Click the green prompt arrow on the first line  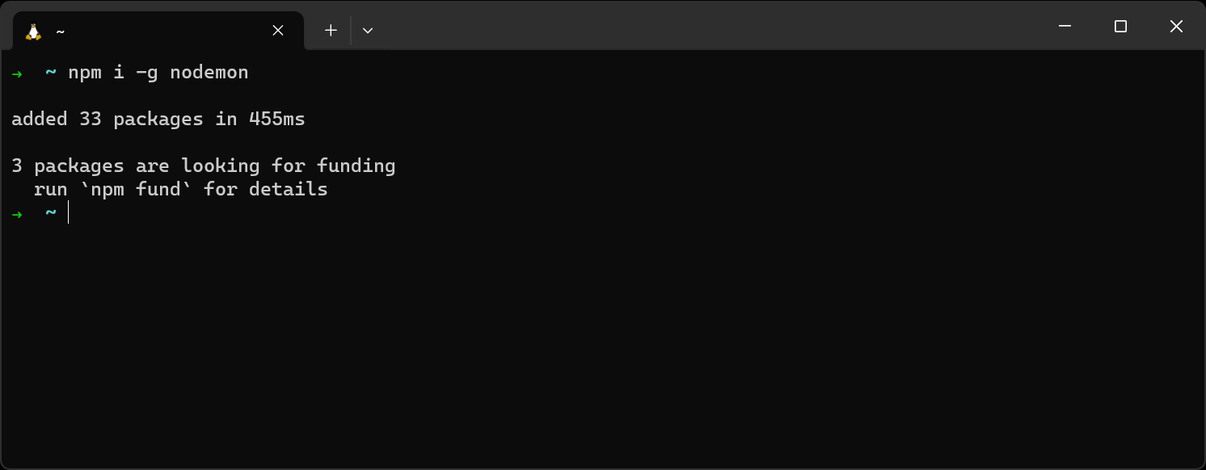16,73
